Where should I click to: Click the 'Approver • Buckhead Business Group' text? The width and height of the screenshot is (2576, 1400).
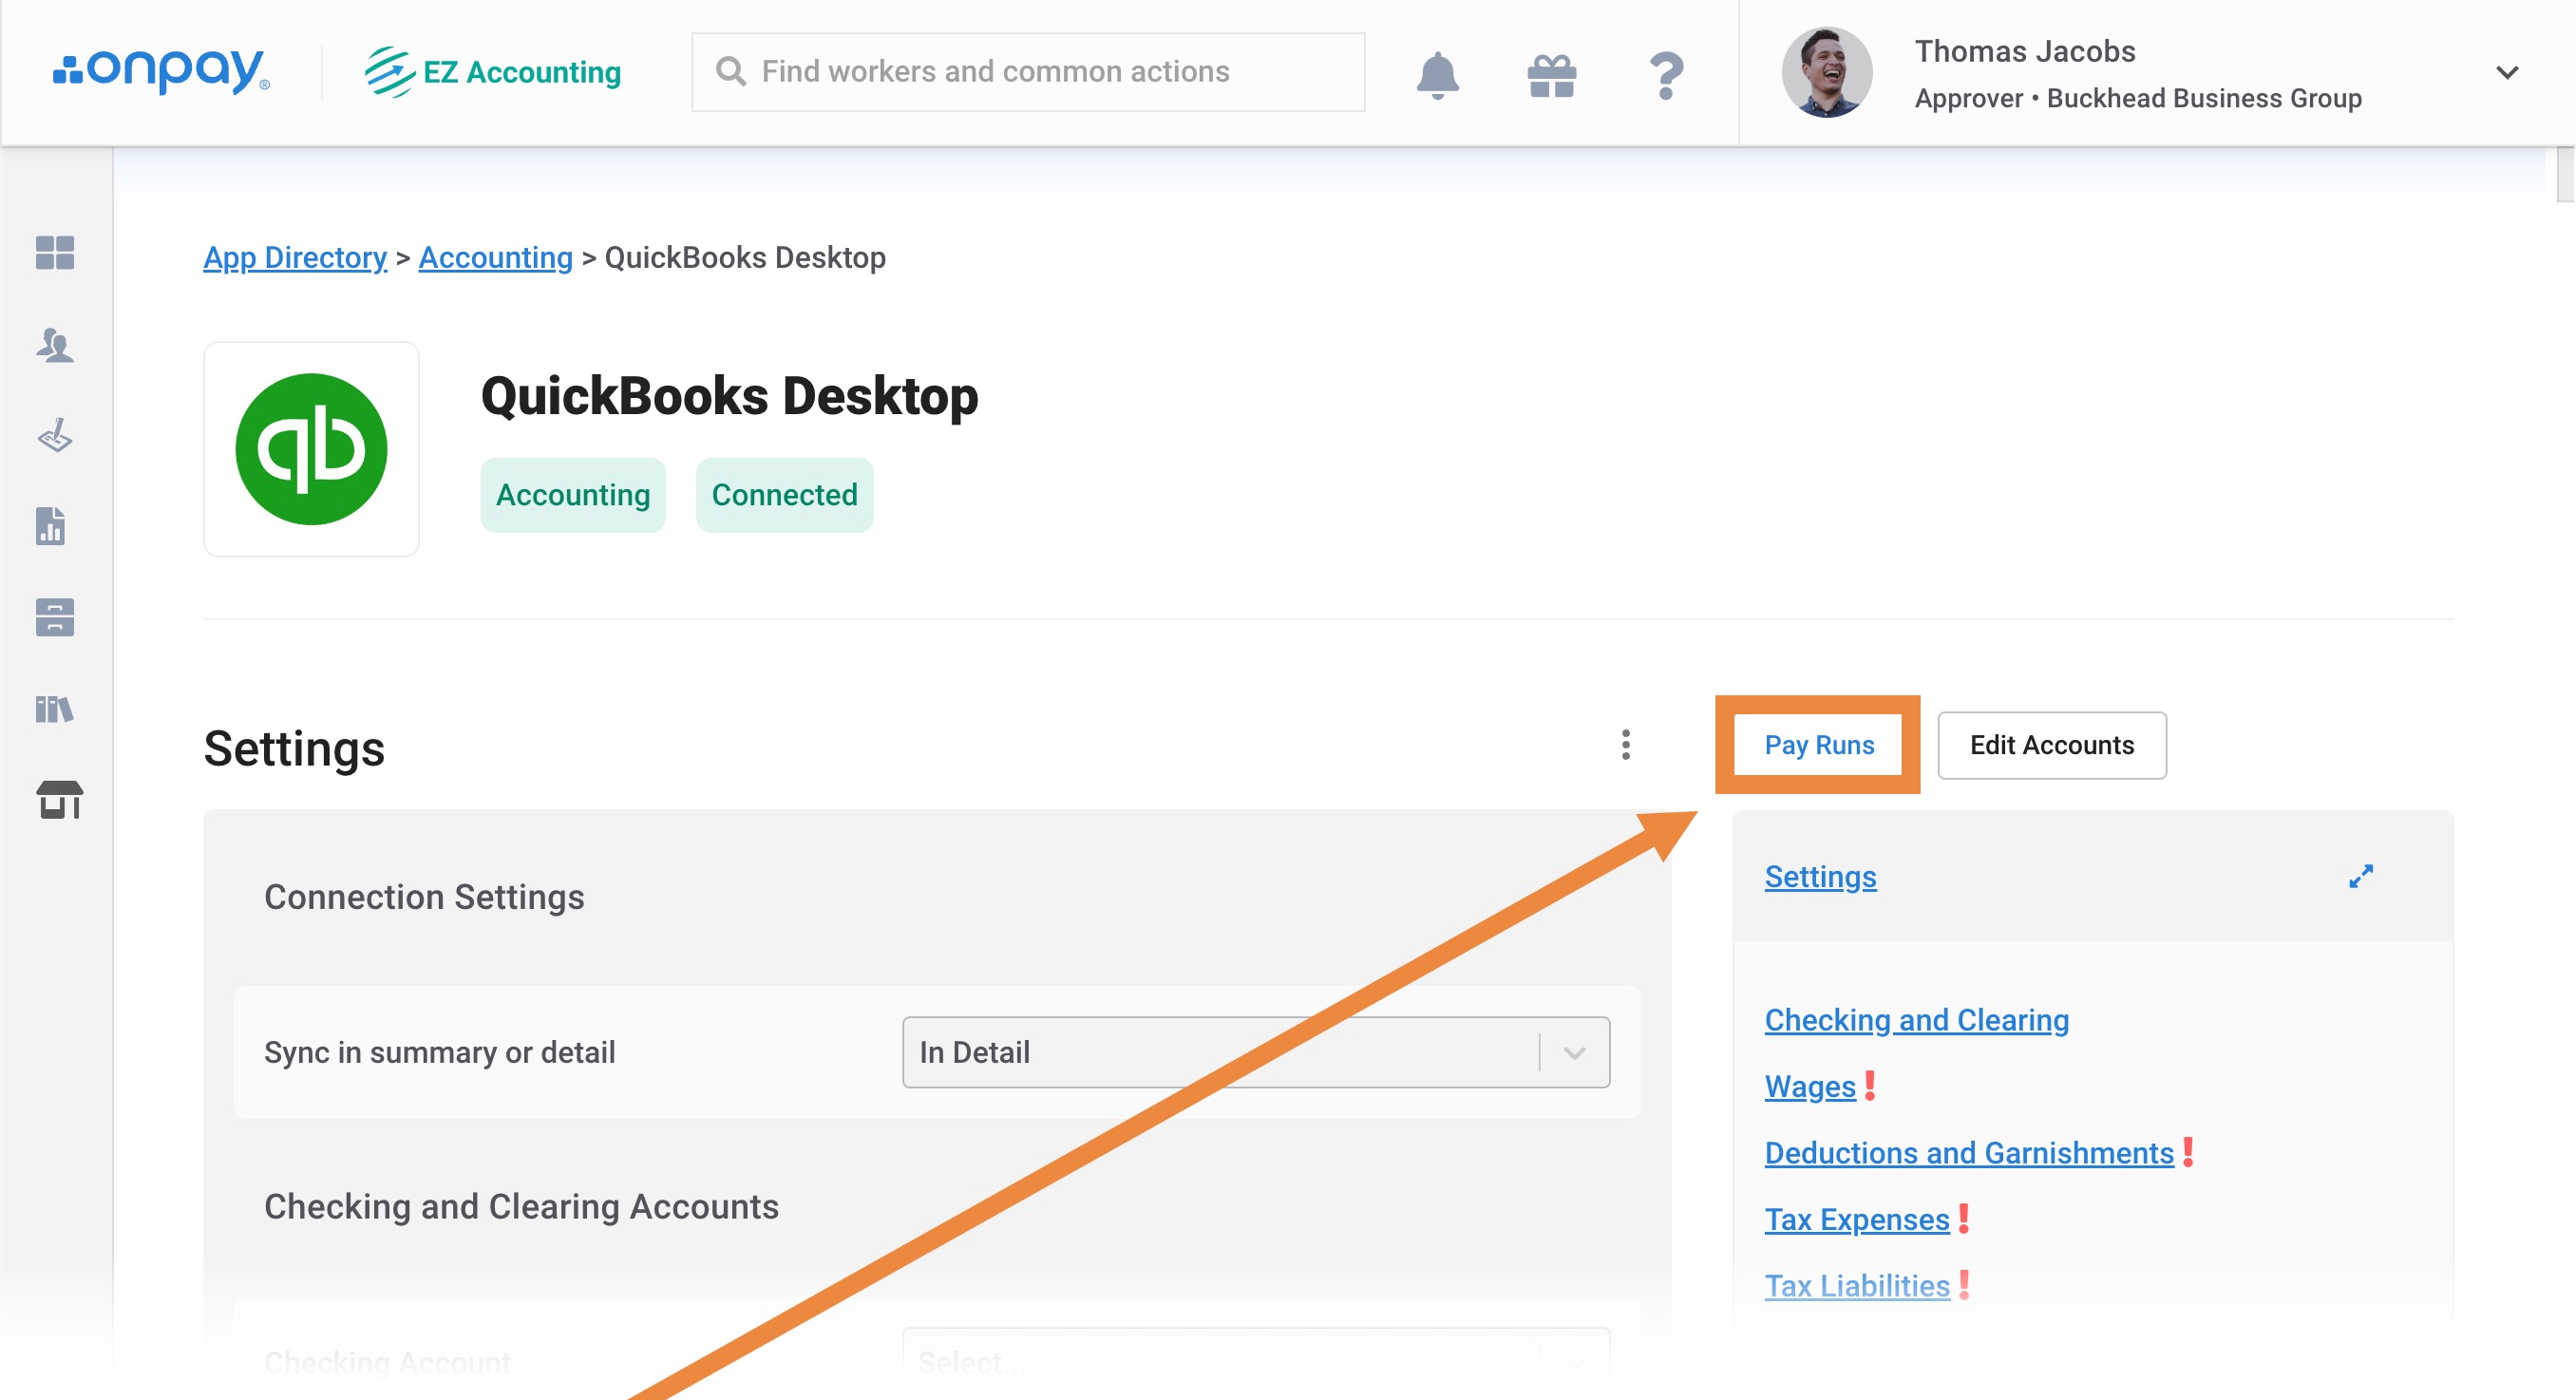tap(2138, 98)
